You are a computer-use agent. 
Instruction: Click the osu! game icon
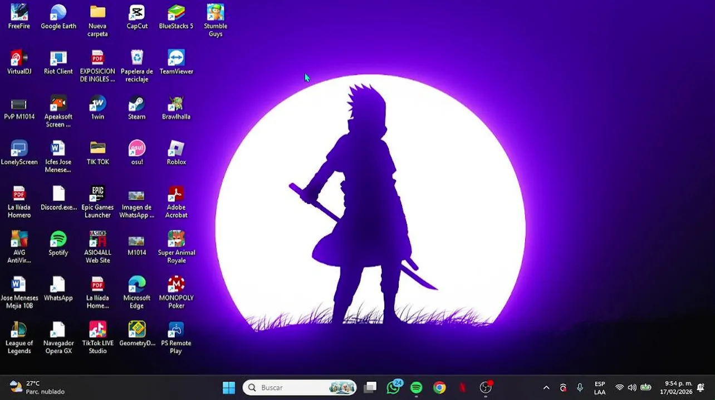(x=137, y=153)
